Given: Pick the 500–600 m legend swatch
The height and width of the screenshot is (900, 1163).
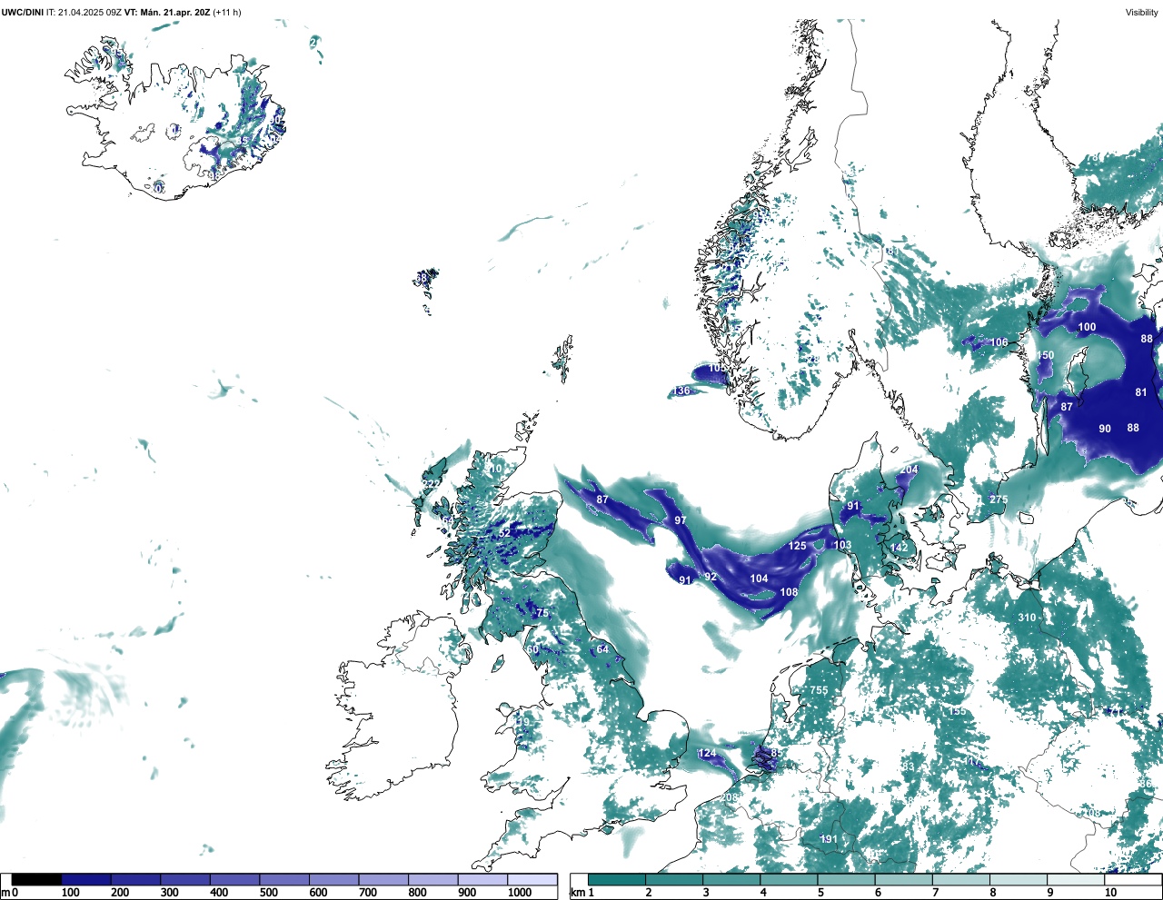Looking at the screenshot, I should point(284,879).
